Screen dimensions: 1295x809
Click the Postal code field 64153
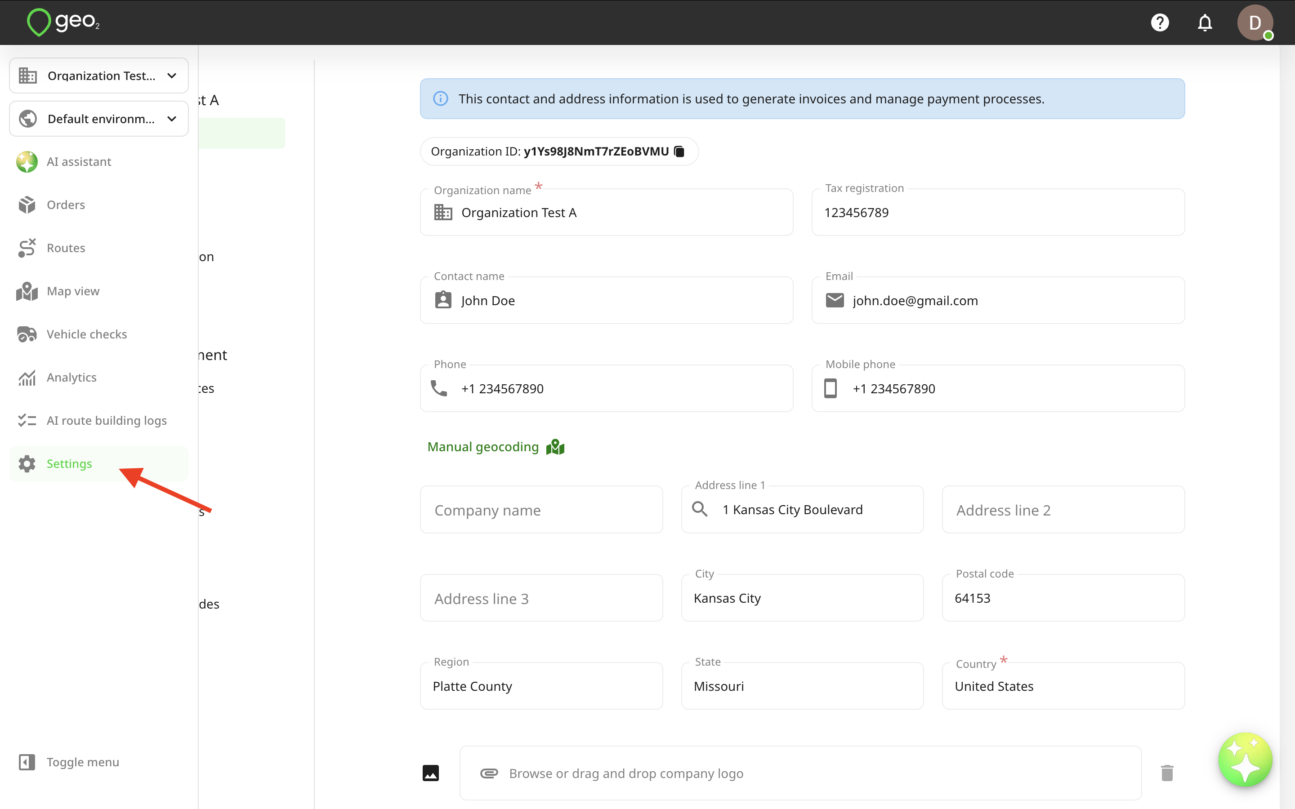(1063, 598)
